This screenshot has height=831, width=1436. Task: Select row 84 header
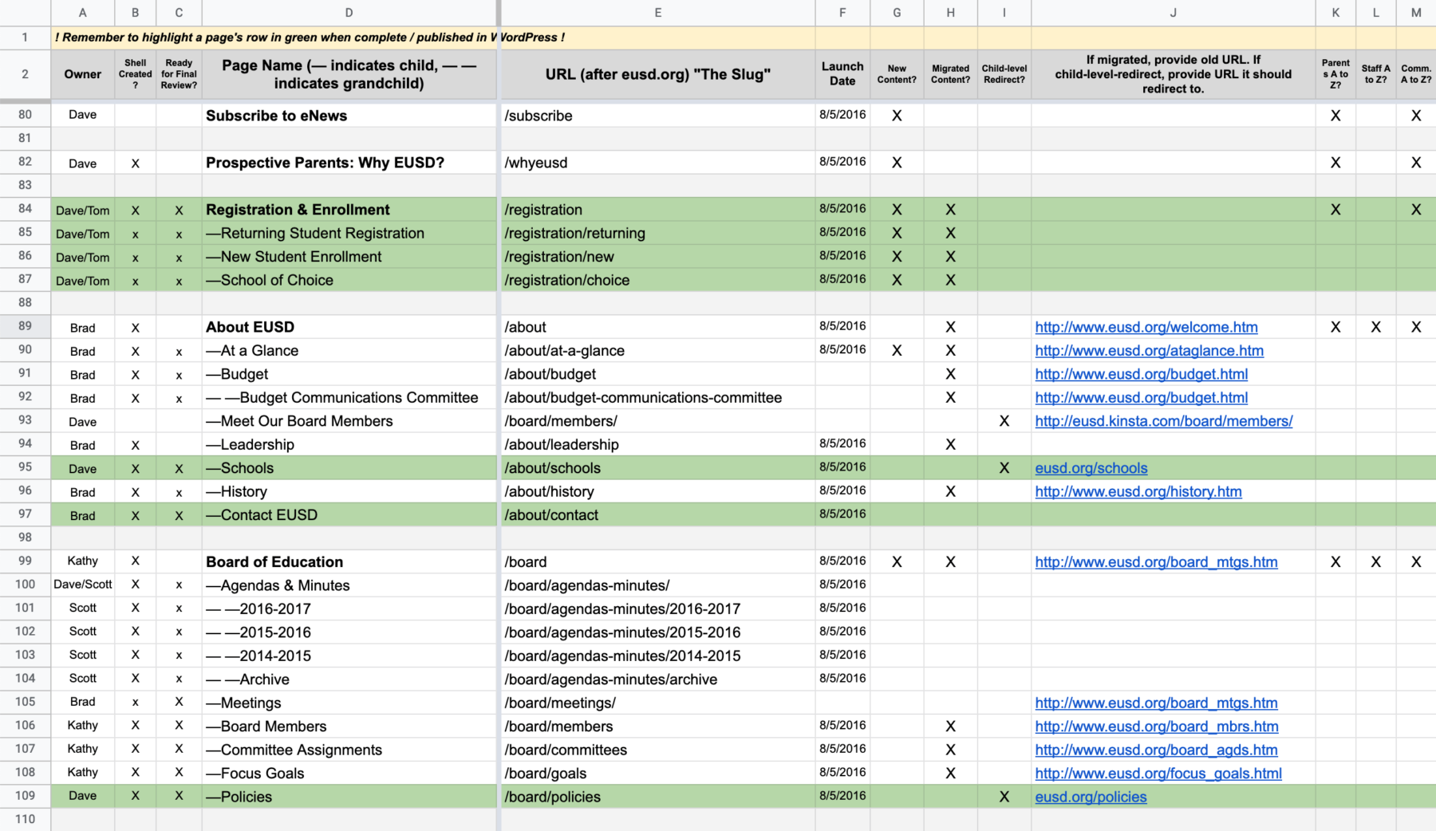(26, 210)
